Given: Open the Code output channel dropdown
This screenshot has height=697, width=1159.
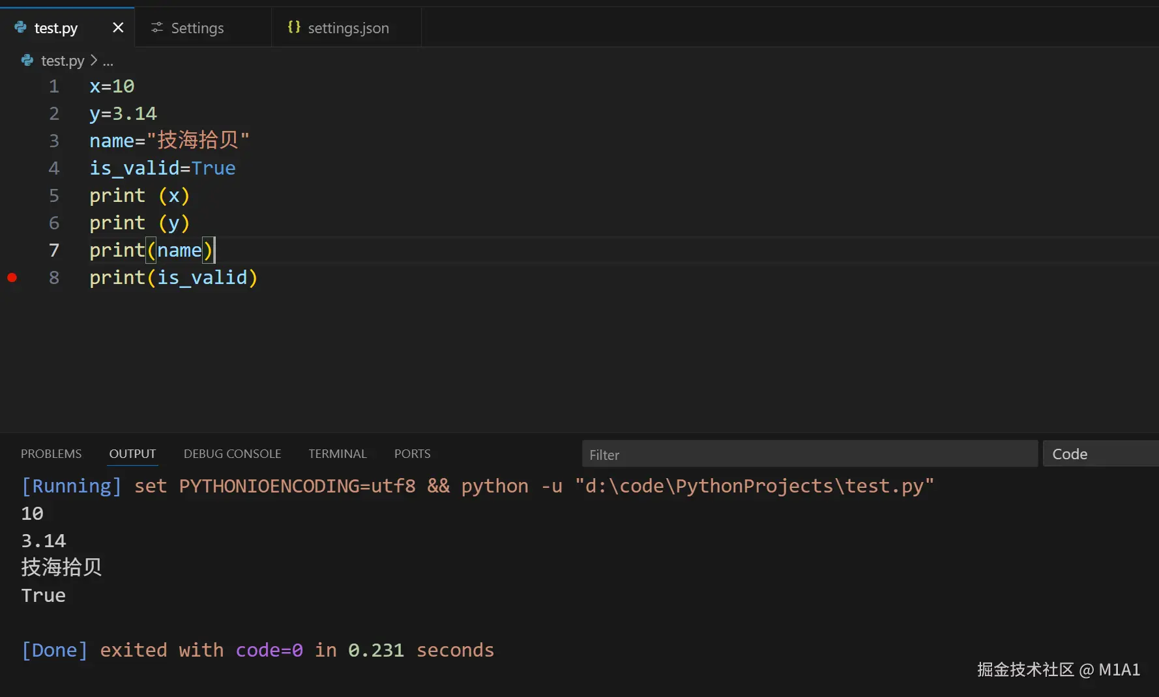Looking at the screenshot, I should coord(1100,454).
